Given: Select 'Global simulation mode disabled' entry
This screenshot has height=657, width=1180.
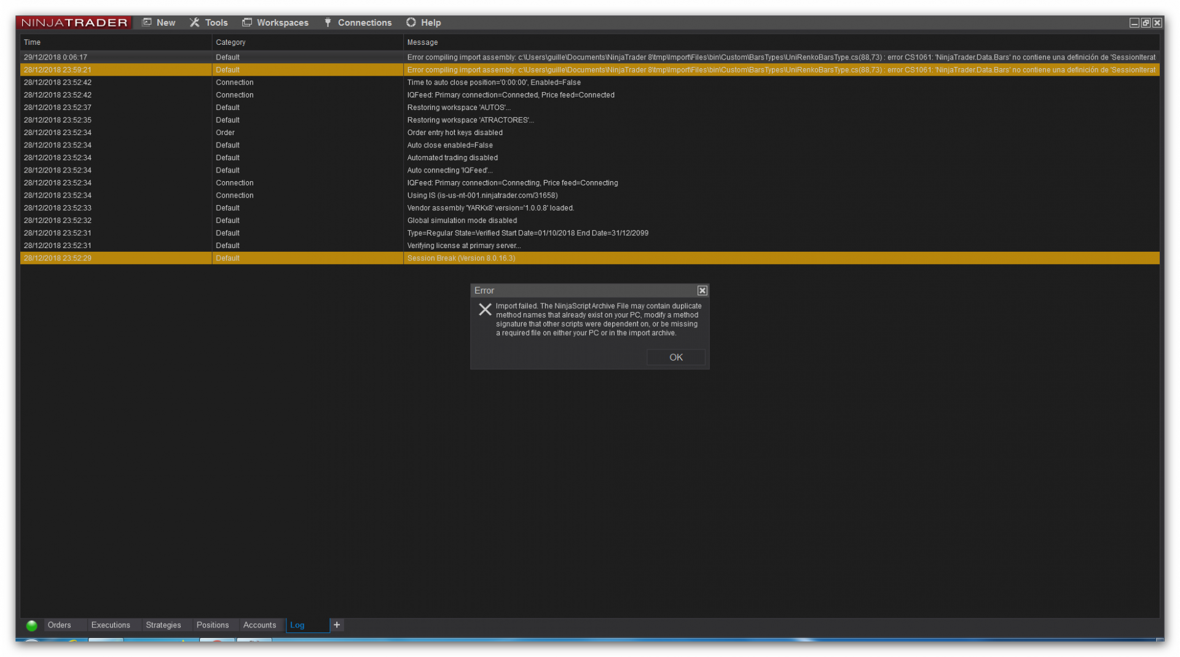Looking at the screenshot, I should click(x=590, y=220).
